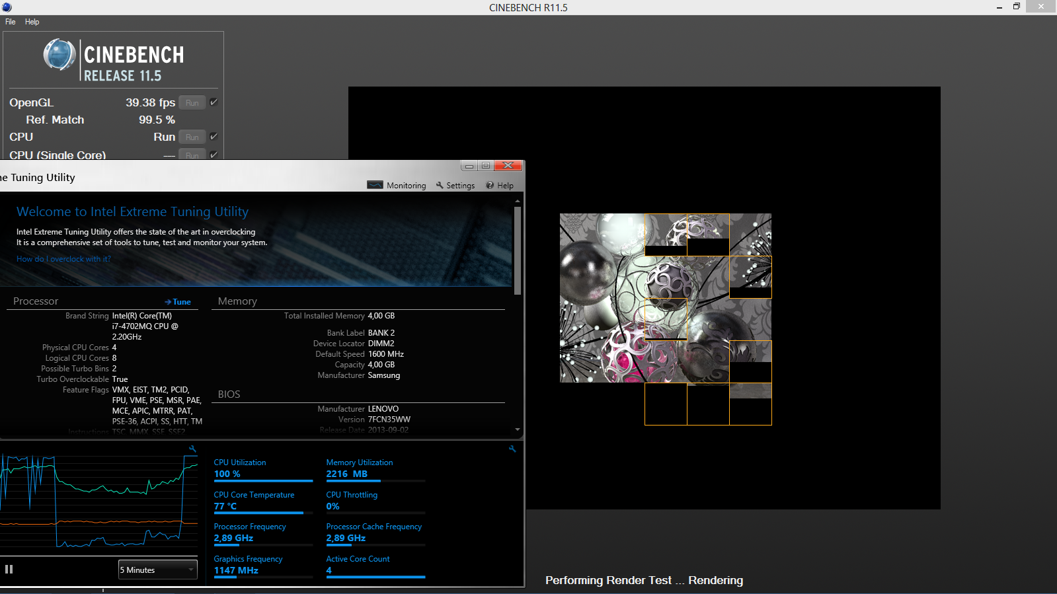This screenshot has width=1057, height=594.
Task: Toggle the OpenGL test checkbox
Action: click(214, 102)
